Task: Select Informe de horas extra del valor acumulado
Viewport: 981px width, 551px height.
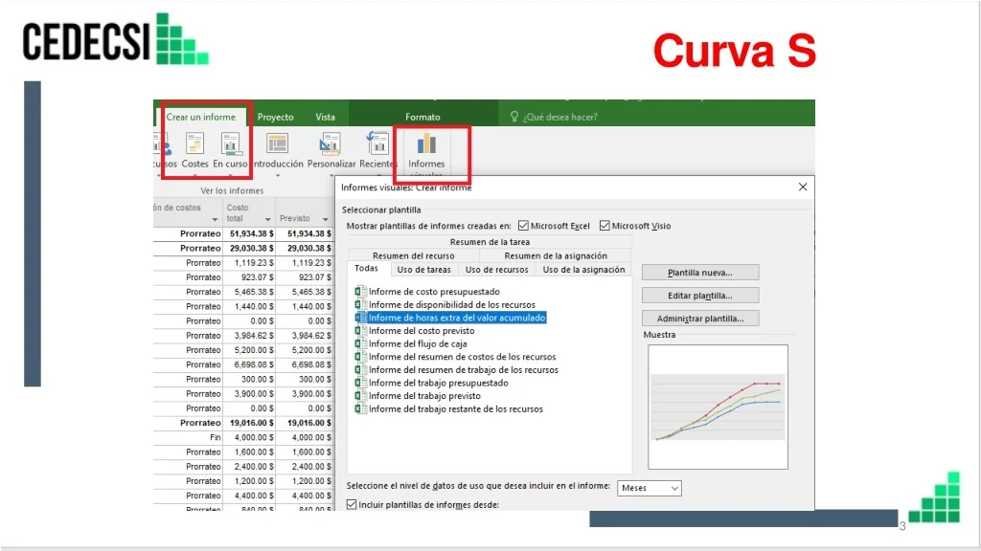Action: click(x=457, y=318)
